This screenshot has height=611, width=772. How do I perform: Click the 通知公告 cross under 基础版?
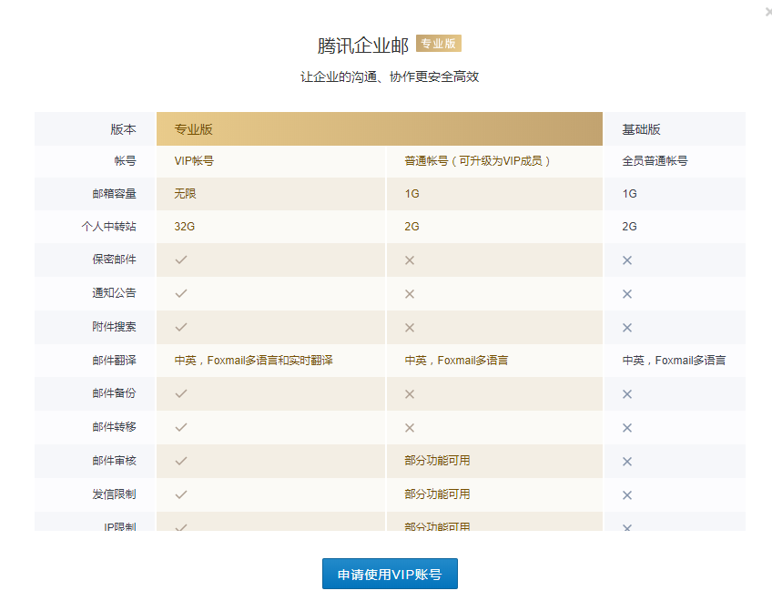pos(627,294)
